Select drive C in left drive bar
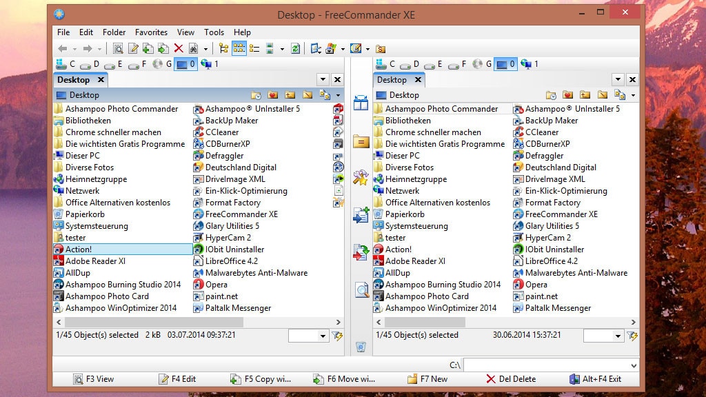 click(x=65, y=64)
